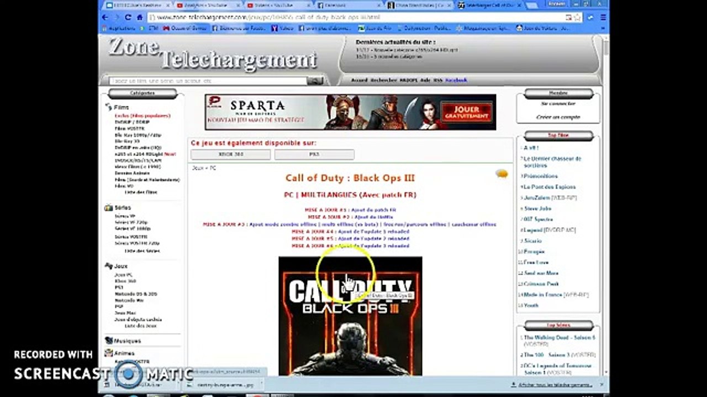707x397 pixels.
Task: Open the Applications bookmark
Action: [x=118, y=28]
